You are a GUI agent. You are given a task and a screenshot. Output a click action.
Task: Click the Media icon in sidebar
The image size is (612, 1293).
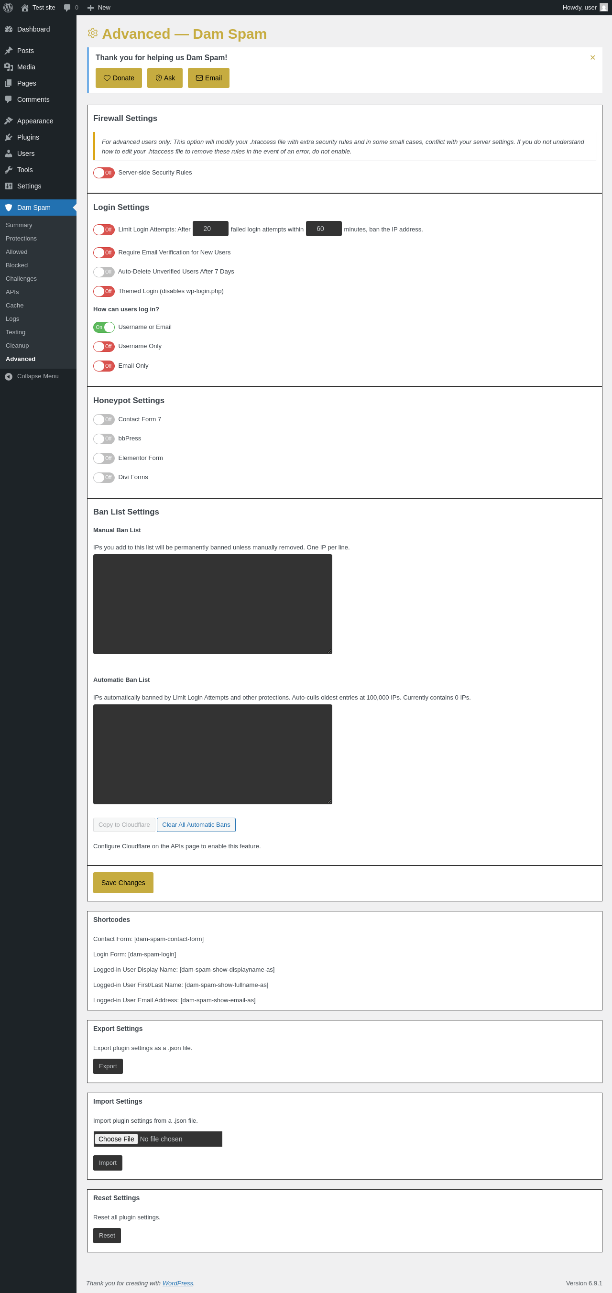[x=9, y=67]
